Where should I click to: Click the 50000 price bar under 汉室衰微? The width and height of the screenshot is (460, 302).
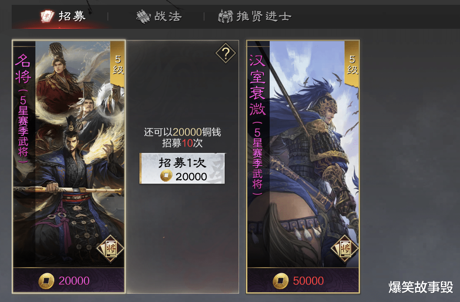point(303,280)
